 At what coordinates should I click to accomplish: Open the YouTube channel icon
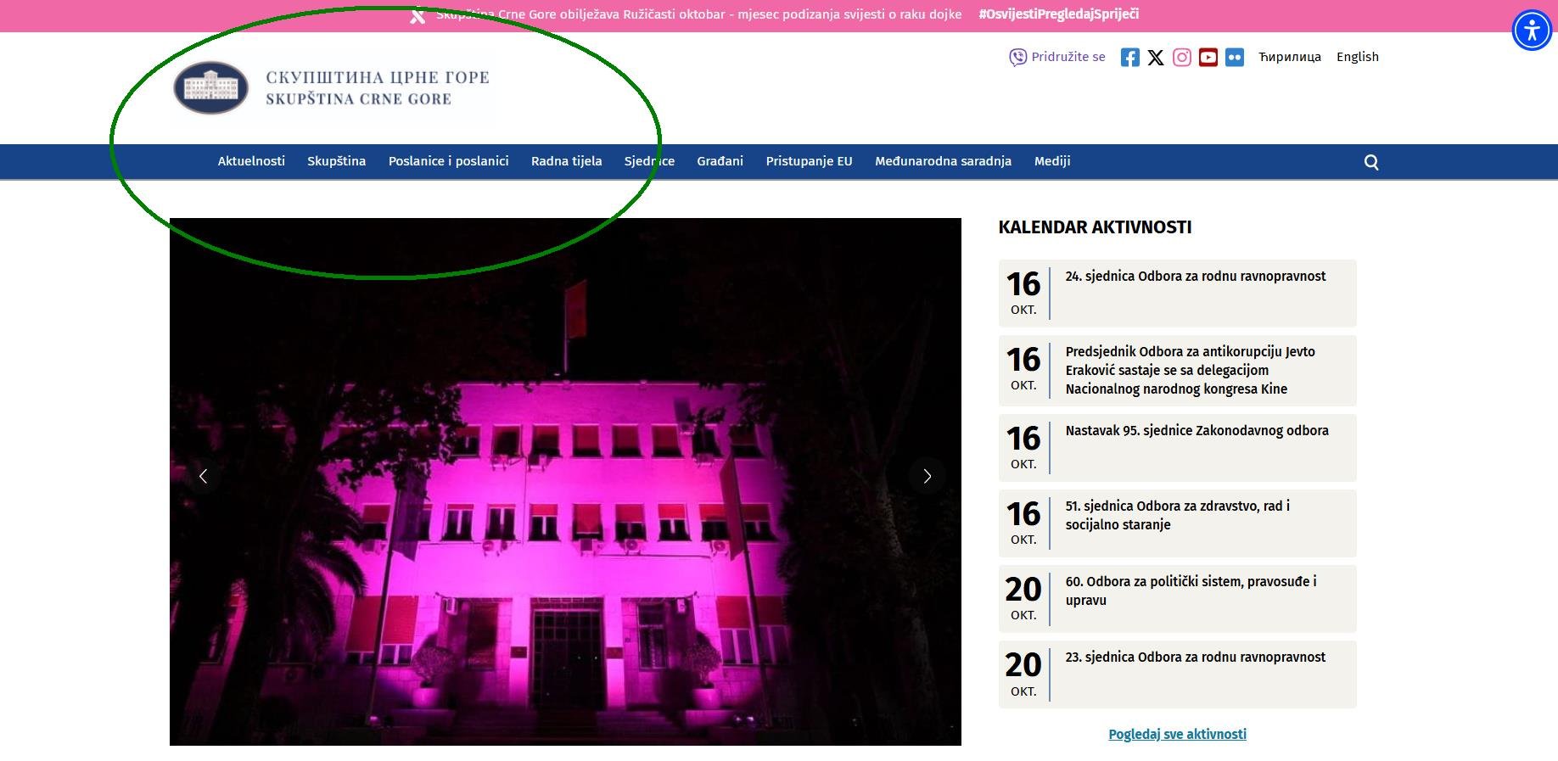pos(1208,58)
